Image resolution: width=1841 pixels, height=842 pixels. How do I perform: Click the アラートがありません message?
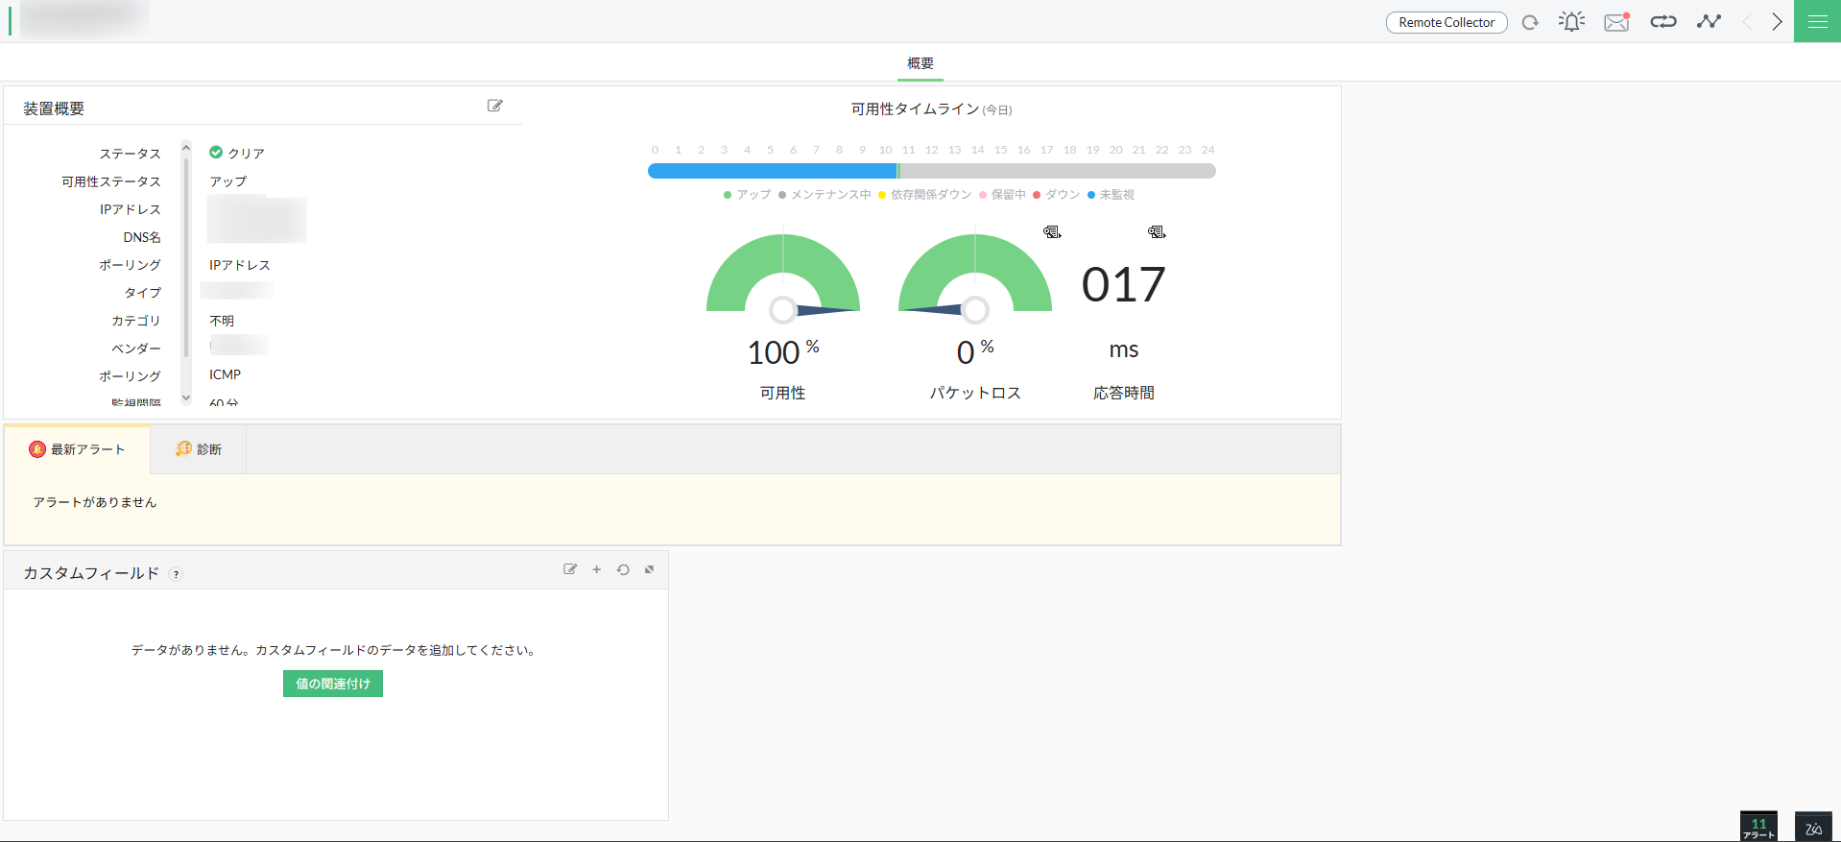click(95, 502)
